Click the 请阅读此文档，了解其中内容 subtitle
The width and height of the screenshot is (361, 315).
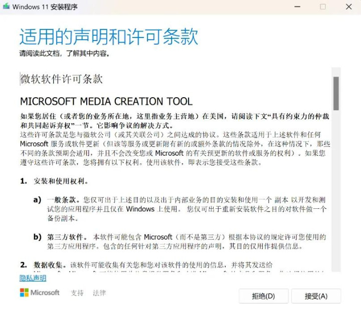click(x=64, y=54)
